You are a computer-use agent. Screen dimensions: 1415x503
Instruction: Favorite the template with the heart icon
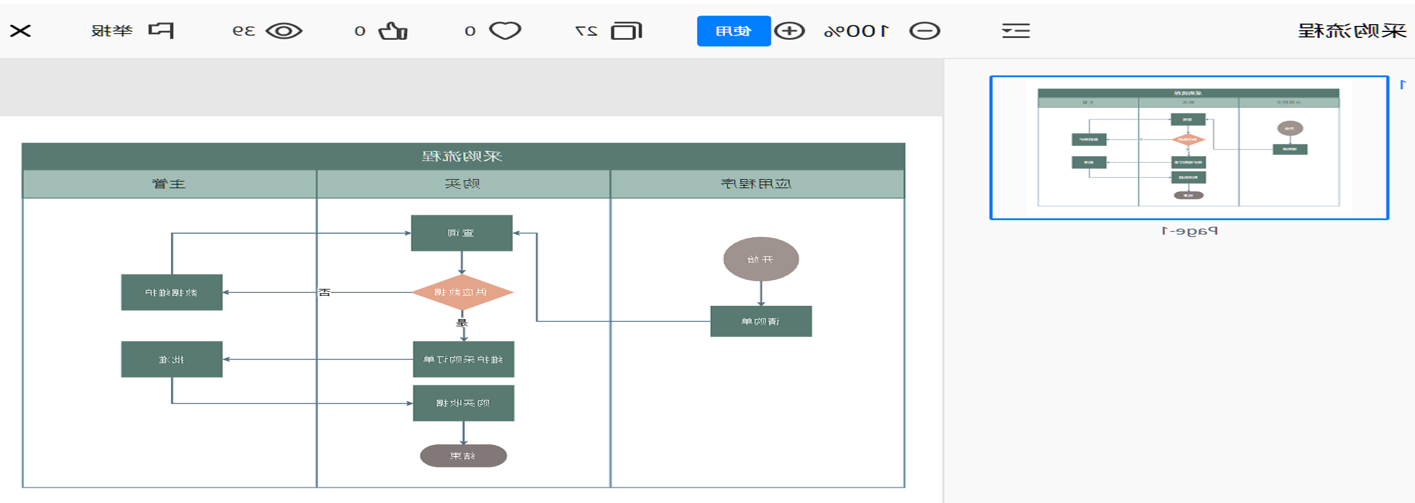[x=505, y=31]
